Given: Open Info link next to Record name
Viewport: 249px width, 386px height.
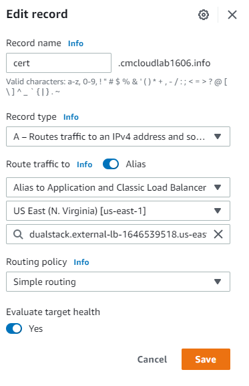Looking at the screenshot, I should pos(75,43).
